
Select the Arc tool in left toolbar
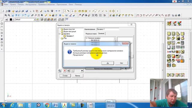(2, 27)
